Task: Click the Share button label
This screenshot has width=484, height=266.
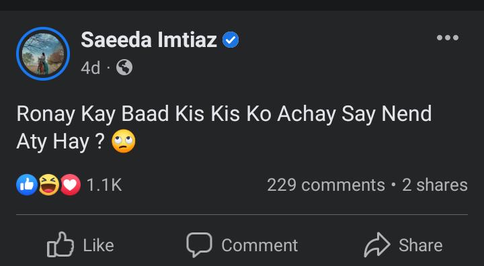Action: (x=420, y=245)
